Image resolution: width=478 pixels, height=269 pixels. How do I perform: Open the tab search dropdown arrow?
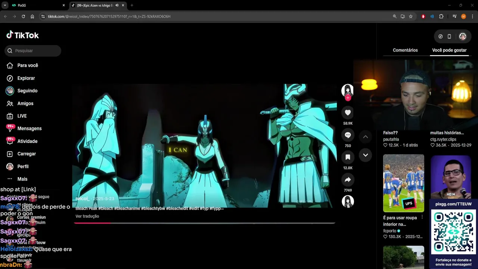(x=5, y=5)
